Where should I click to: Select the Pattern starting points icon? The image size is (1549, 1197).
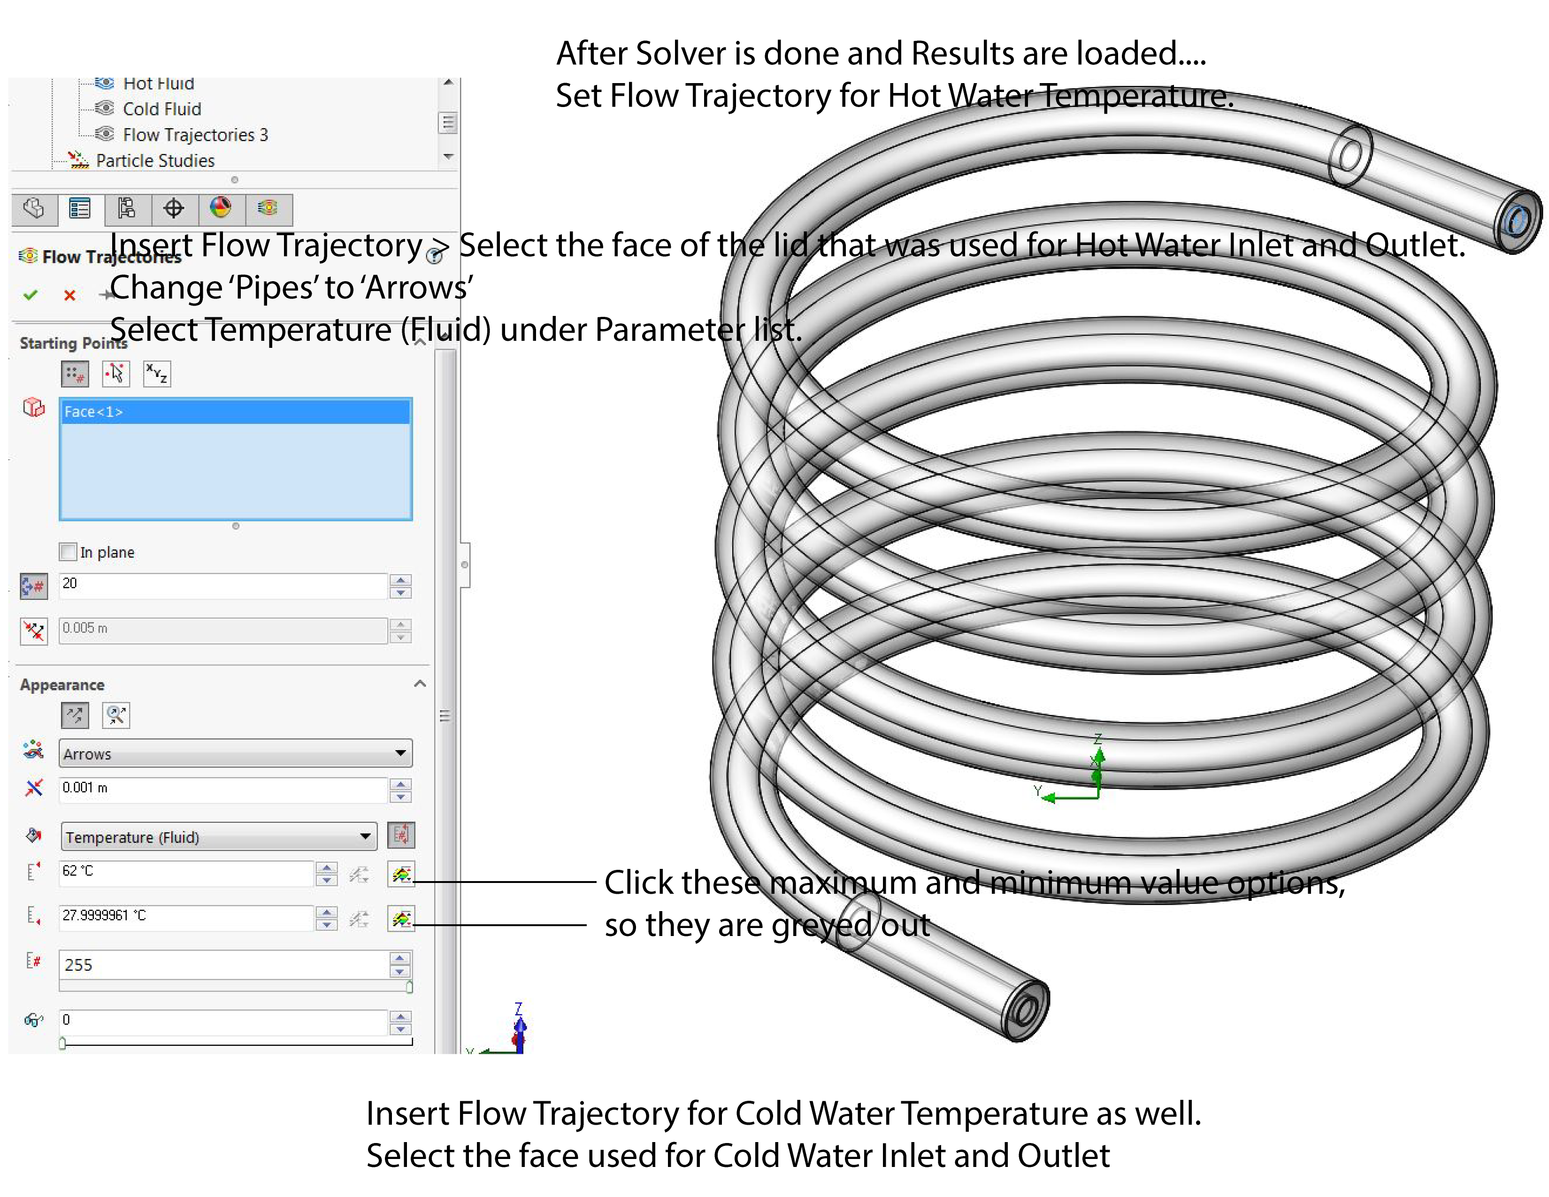(75, 374)
